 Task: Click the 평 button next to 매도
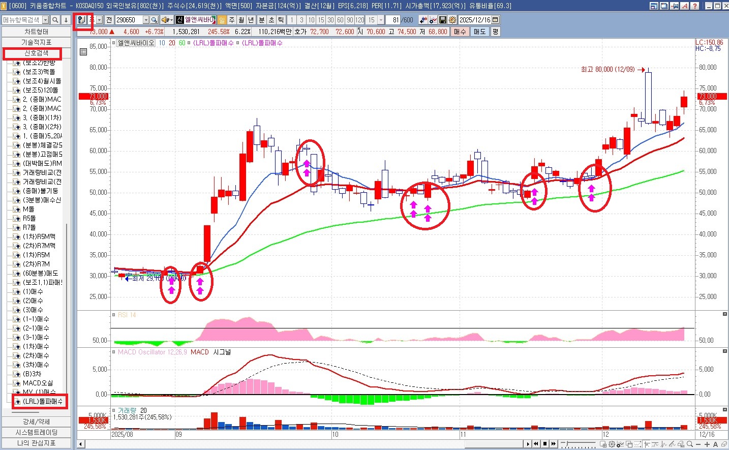coord(495,32)
